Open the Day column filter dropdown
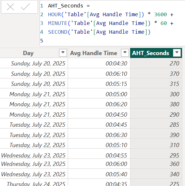Viewport: 185px width, 186px height. point(63,53)
